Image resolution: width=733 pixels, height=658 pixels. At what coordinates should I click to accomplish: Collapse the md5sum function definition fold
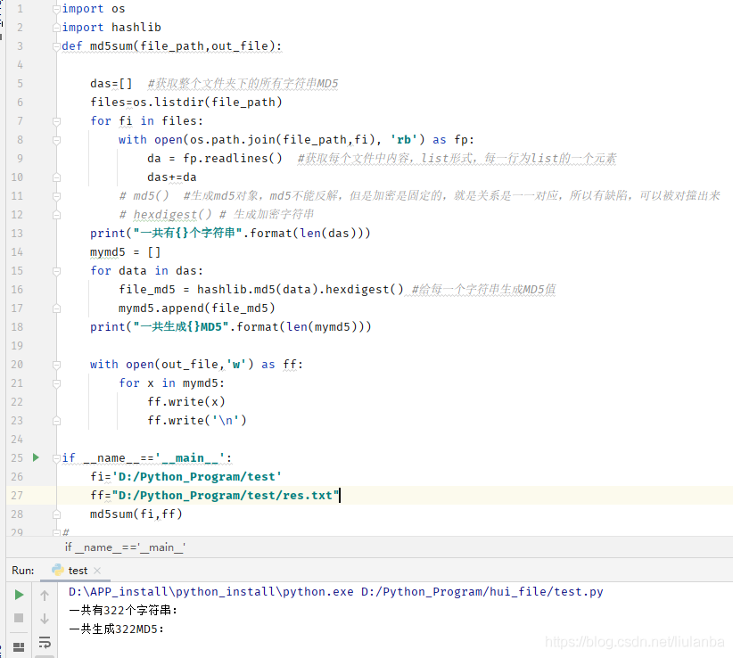point(56,46)
